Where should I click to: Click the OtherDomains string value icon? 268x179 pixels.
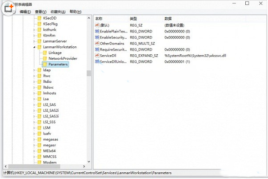[x=97, y=43]
